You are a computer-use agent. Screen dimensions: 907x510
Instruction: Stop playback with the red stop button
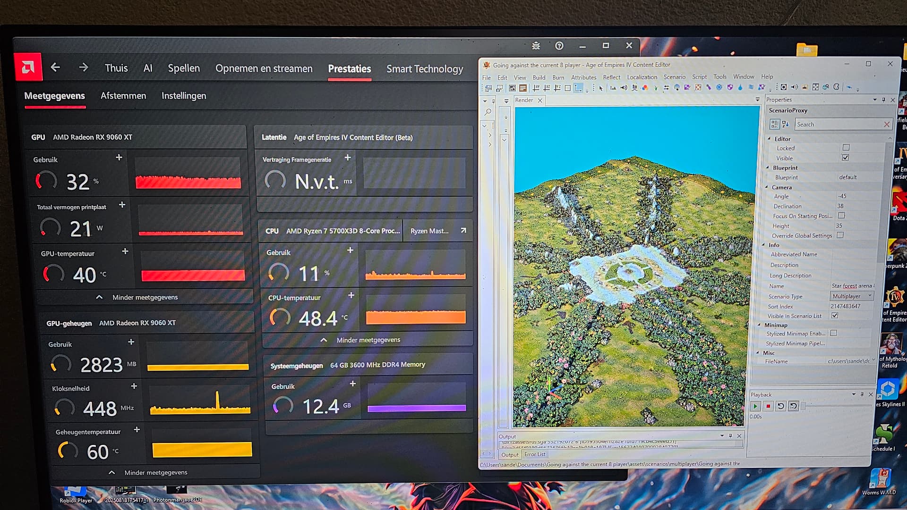[768, 406]
